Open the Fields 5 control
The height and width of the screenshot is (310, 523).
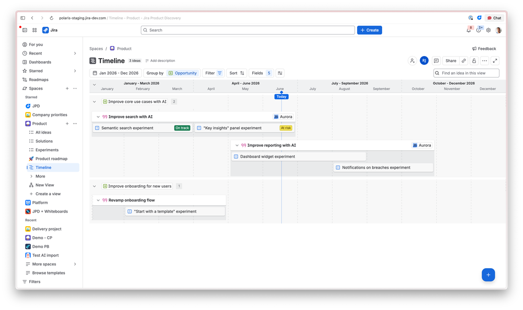pyautogui.click(x=261, y=73)
